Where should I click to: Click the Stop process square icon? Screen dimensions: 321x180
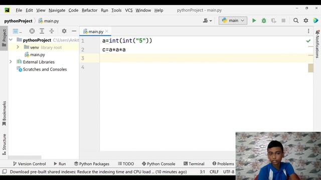click(x=283, y=20)
